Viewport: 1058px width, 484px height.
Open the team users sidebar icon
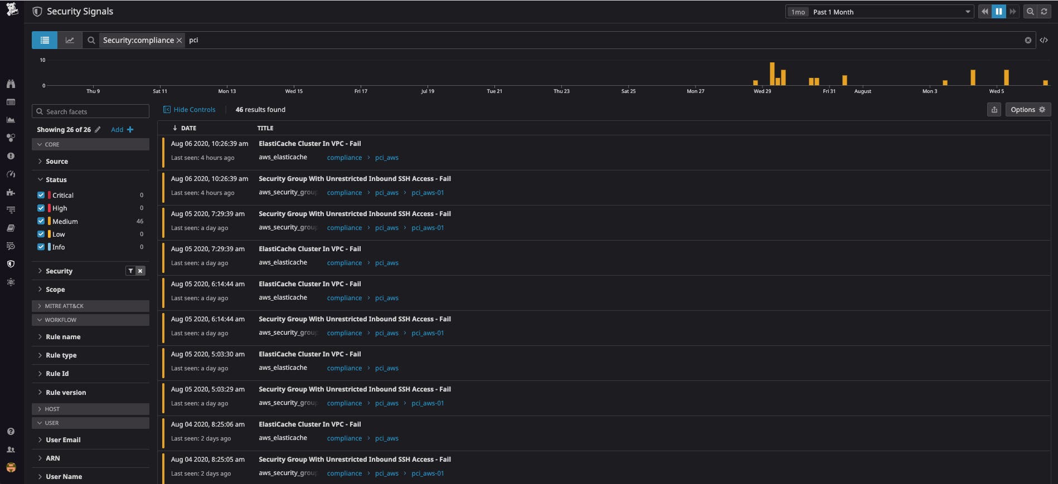coord(11,449)
